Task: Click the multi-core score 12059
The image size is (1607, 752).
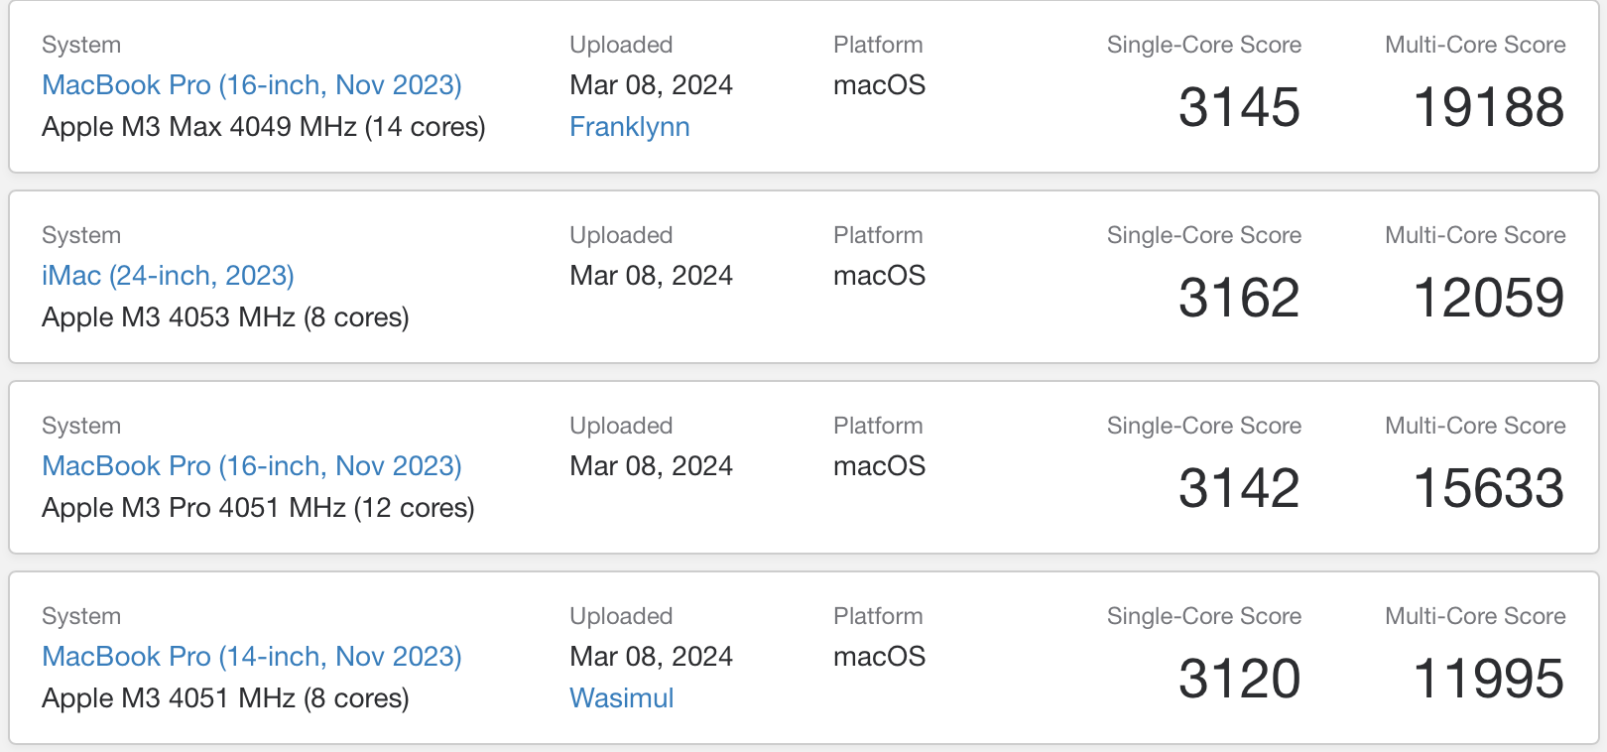Action: point(1489,298)
